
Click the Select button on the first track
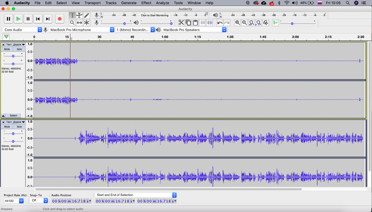(x=13, y=115)
